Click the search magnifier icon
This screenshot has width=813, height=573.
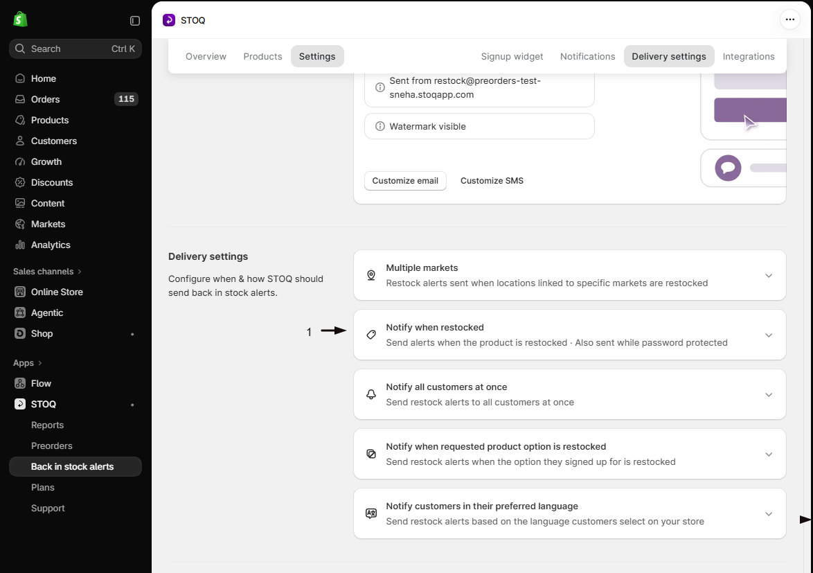(20, 49)
